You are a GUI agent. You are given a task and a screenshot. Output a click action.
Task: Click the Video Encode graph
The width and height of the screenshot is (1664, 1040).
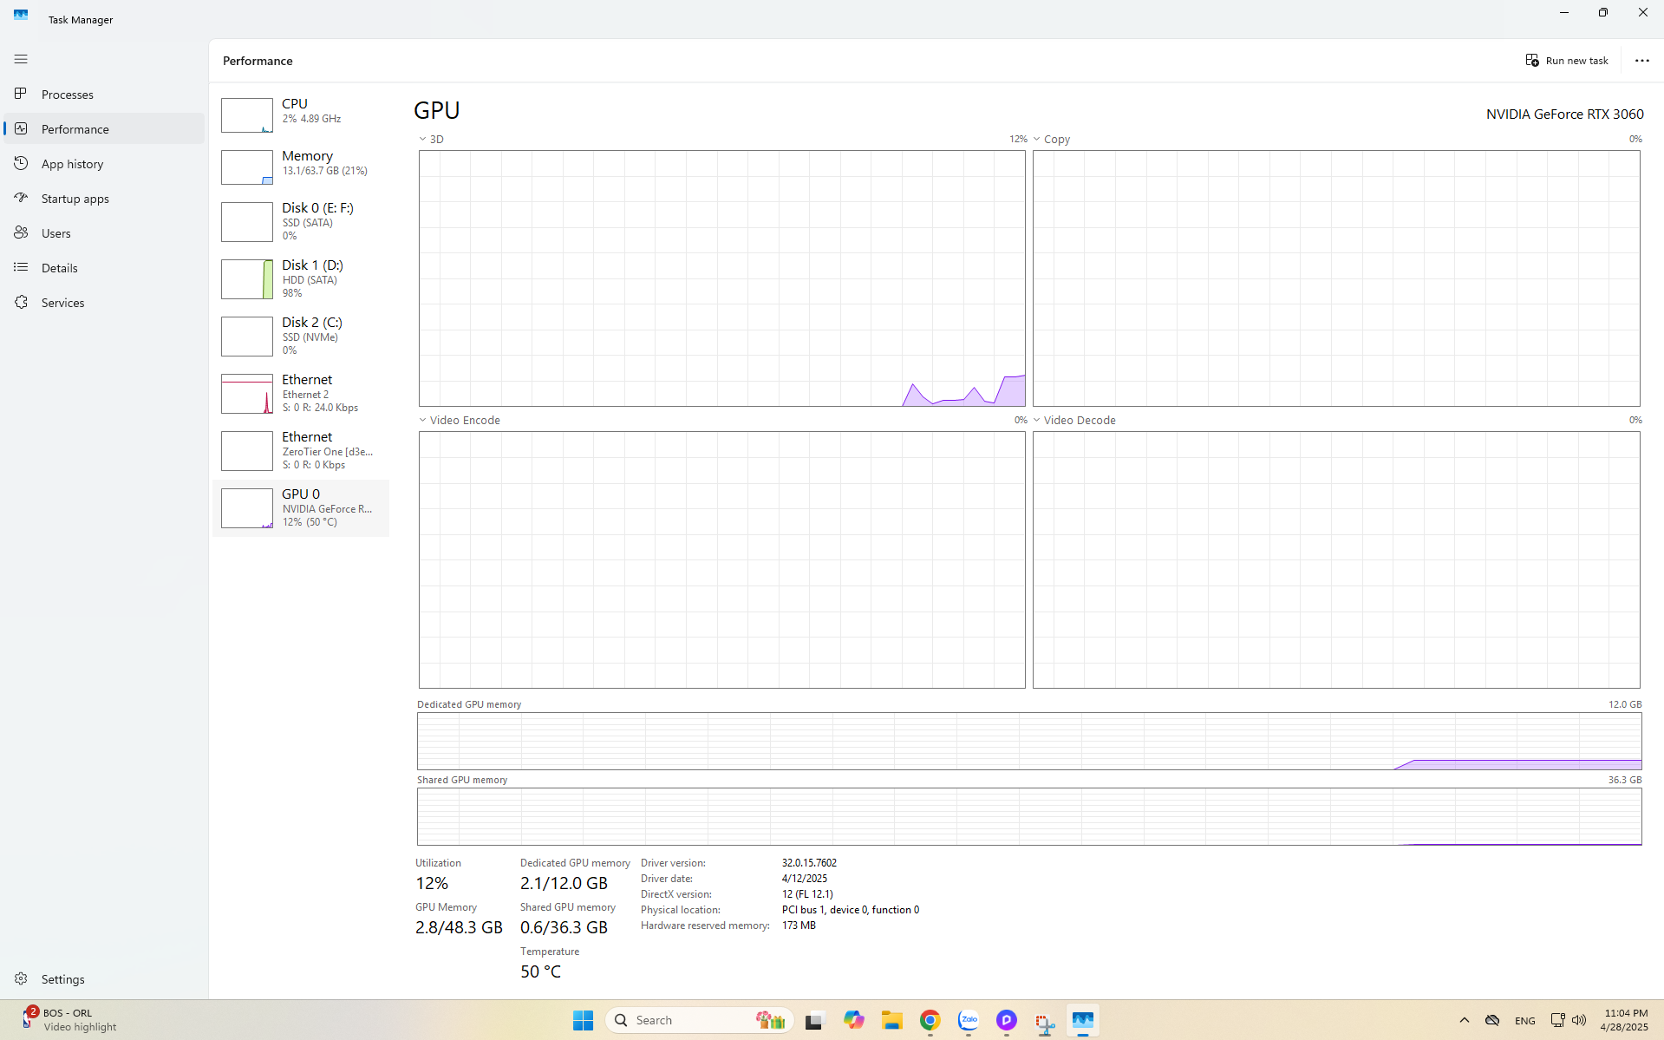(721, 559)
